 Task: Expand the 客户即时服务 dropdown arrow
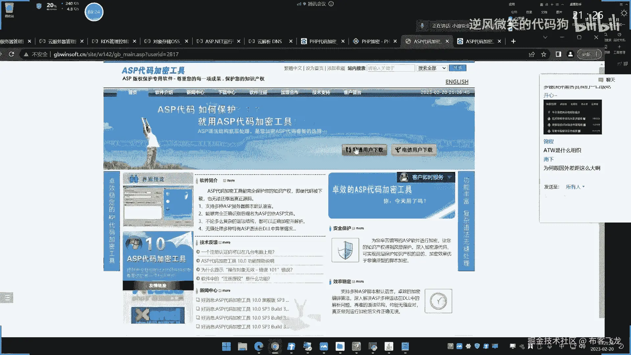449,177
